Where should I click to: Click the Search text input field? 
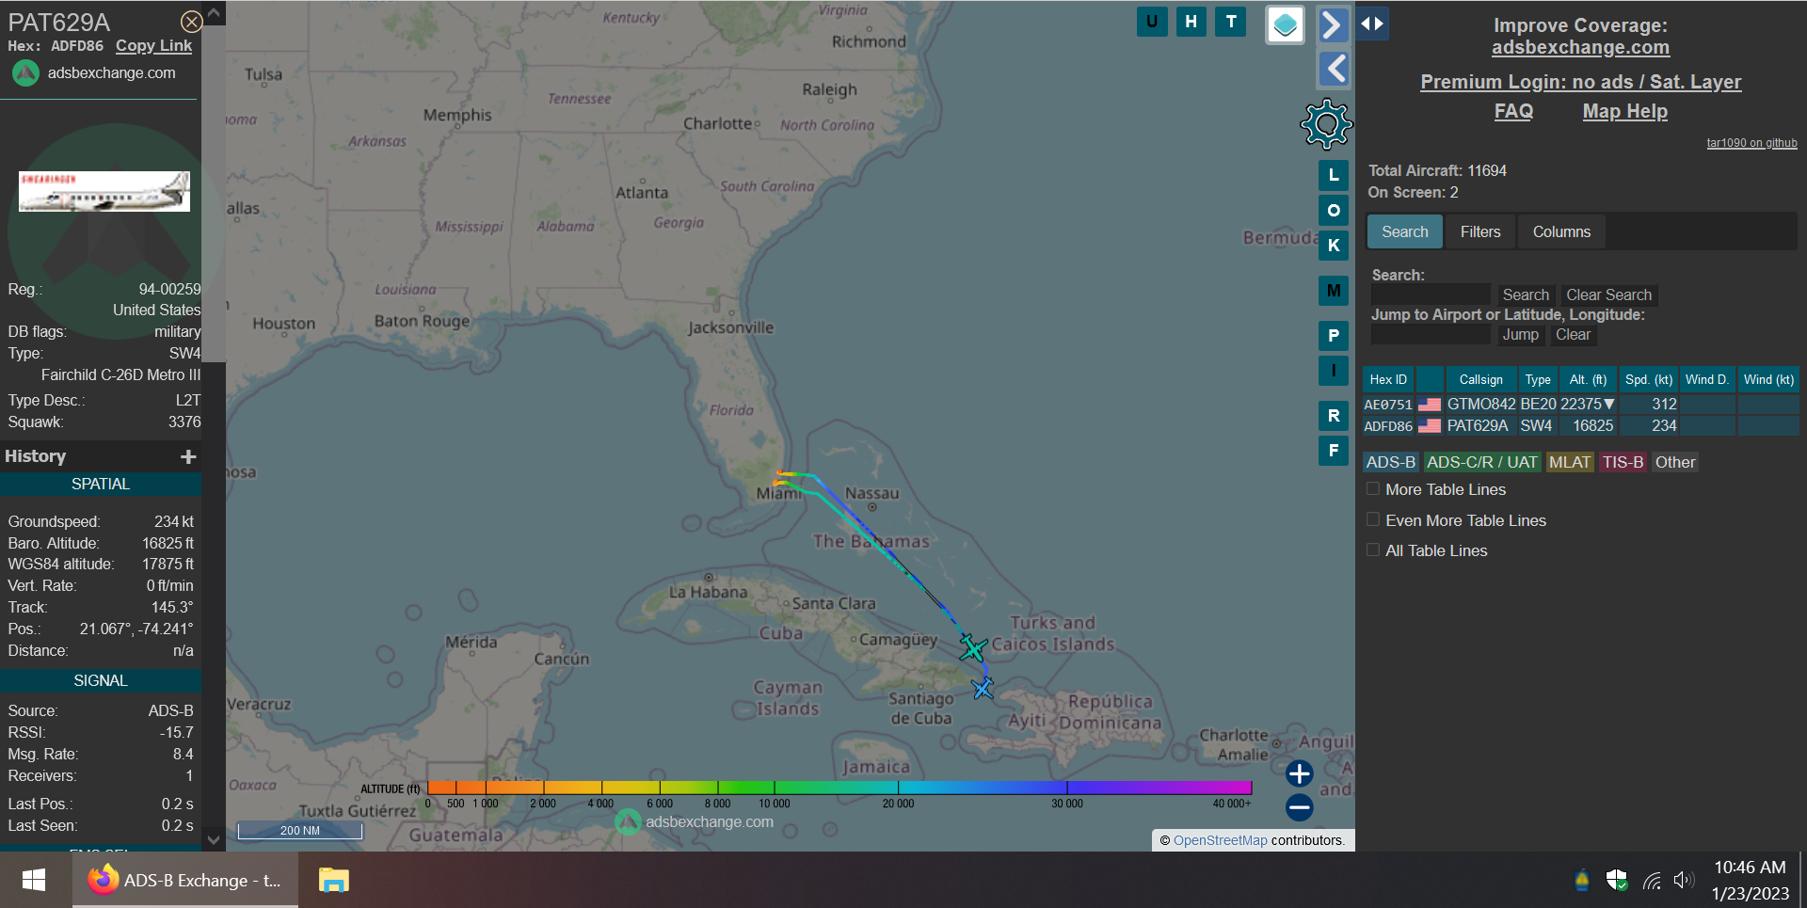[x=1431, y=295]
